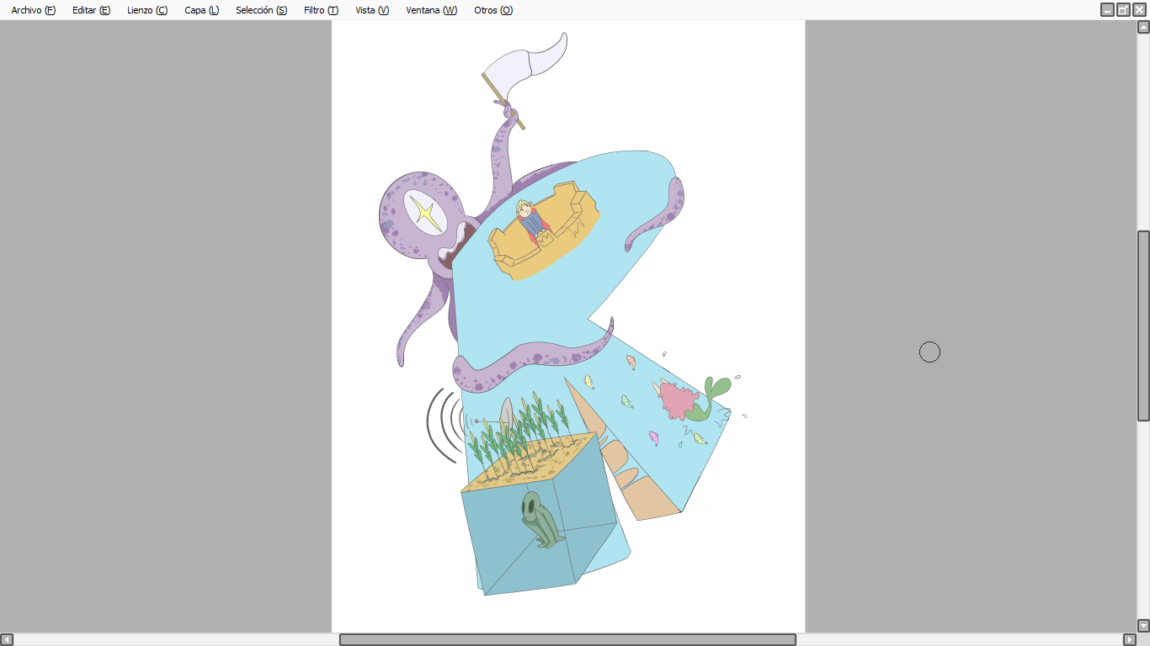Screen dimensions: 1150x646
Task: Open the Selección menu
Action: click(261, 10)
